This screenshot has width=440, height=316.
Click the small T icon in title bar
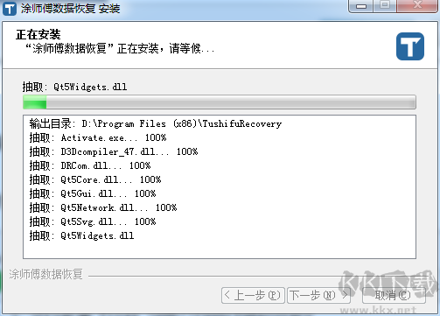pyautogui.click(x=10, y=9)
